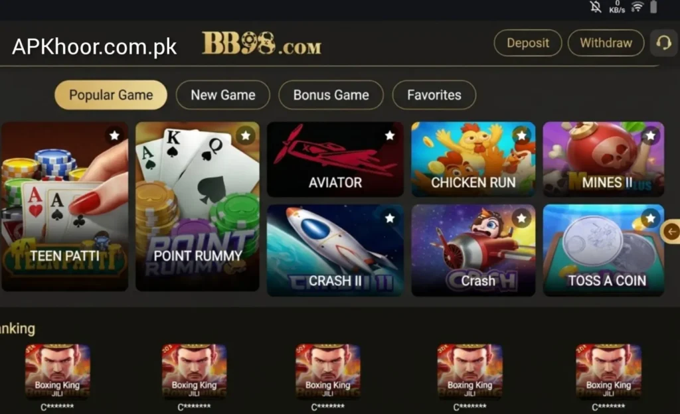Screen dimensions: 680x414
Task: Switch to Bonus Game tab
Action: point(331,95)
